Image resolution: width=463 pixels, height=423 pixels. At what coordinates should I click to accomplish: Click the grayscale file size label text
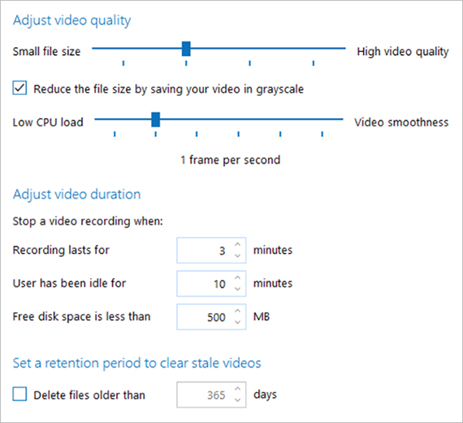(168, 89)
